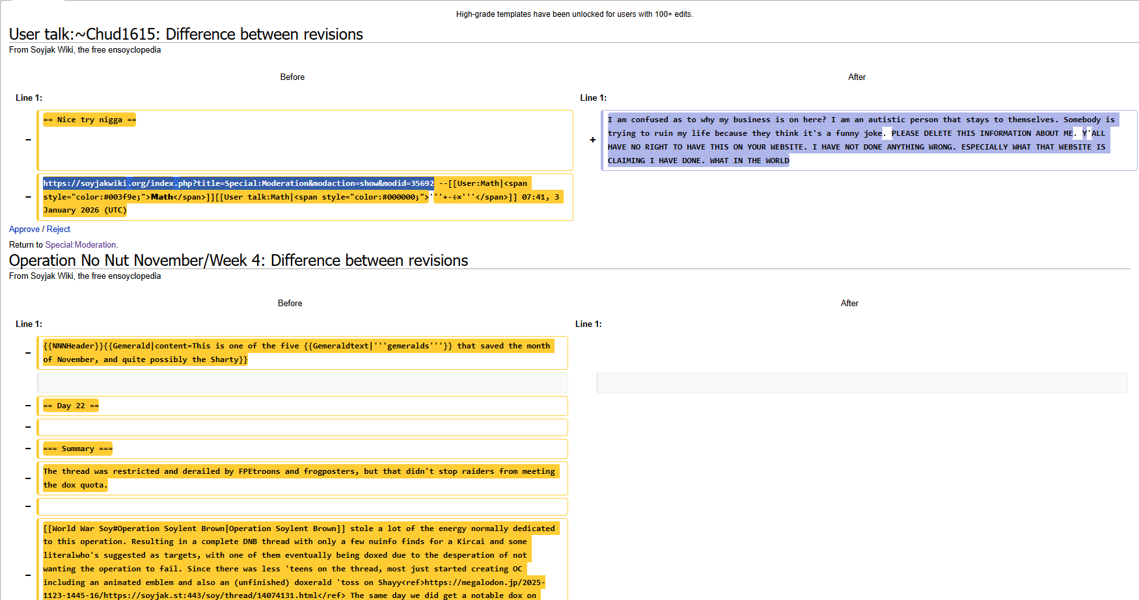Screen dimensions: 1139x600
Task: Click the "Operation No Nut November/Week 4" heading
Action: (238, 261)
